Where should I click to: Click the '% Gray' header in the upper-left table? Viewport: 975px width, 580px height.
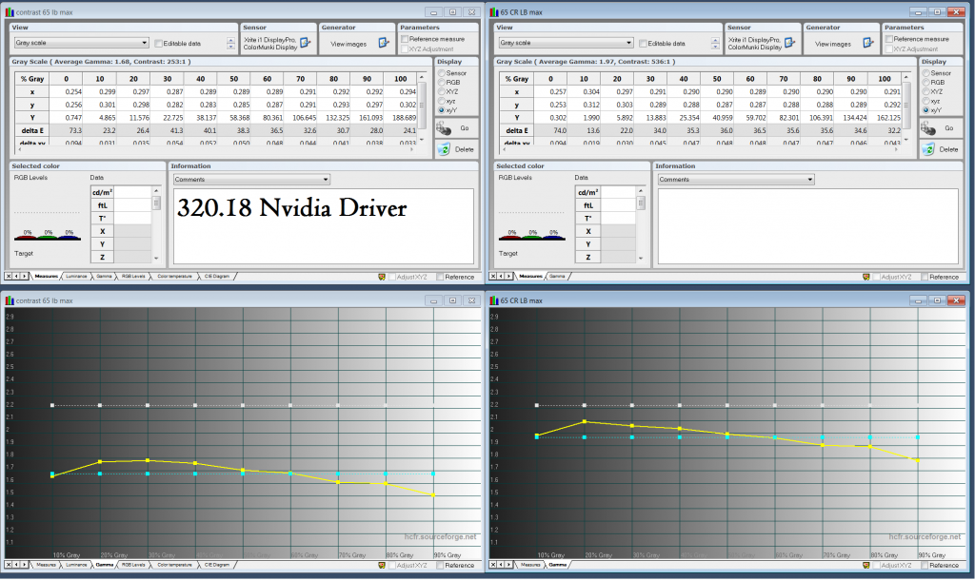tap(32, 79)
